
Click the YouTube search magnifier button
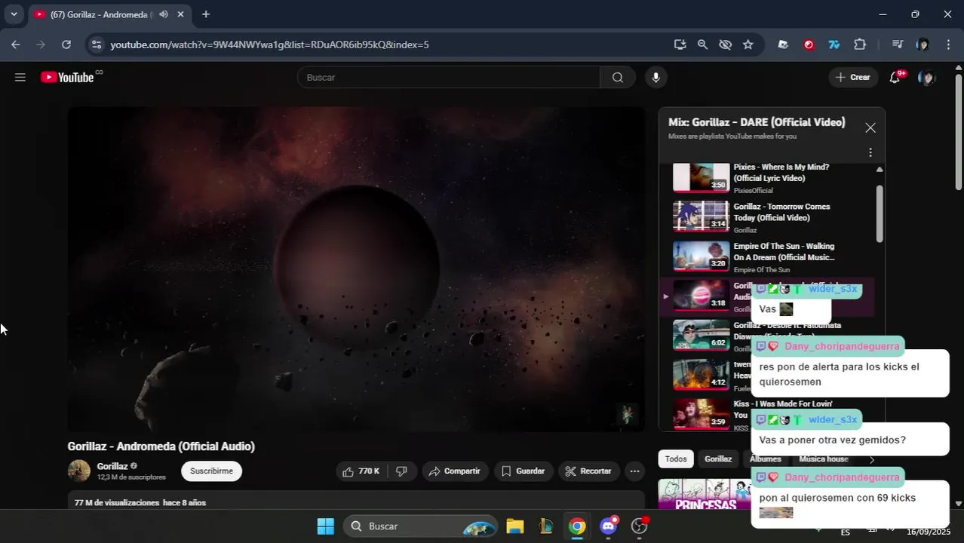click(x=618, y=77)
